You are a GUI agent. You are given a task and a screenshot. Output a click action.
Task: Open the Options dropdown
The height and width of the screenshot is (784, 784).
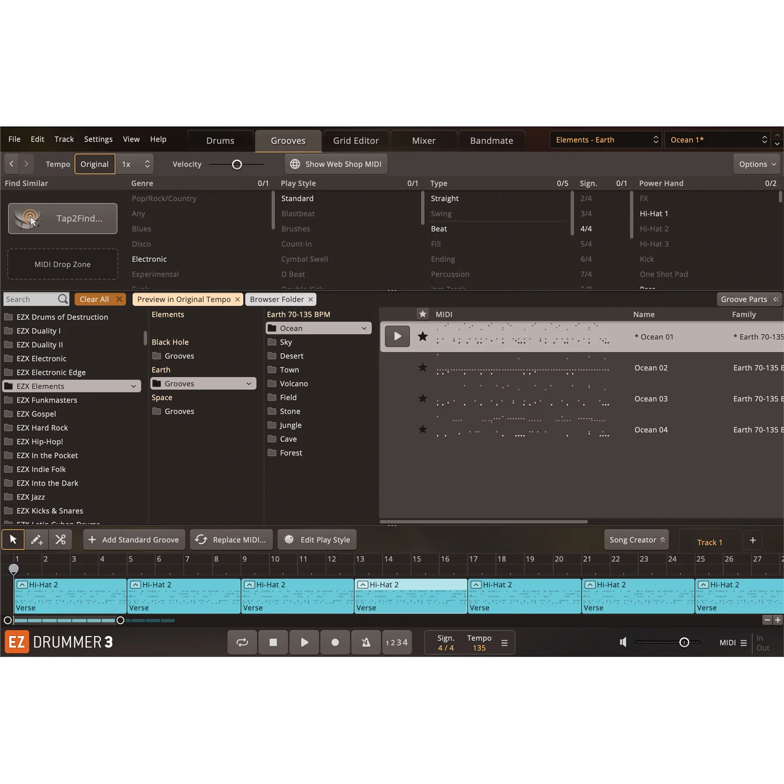pos(757,164)
